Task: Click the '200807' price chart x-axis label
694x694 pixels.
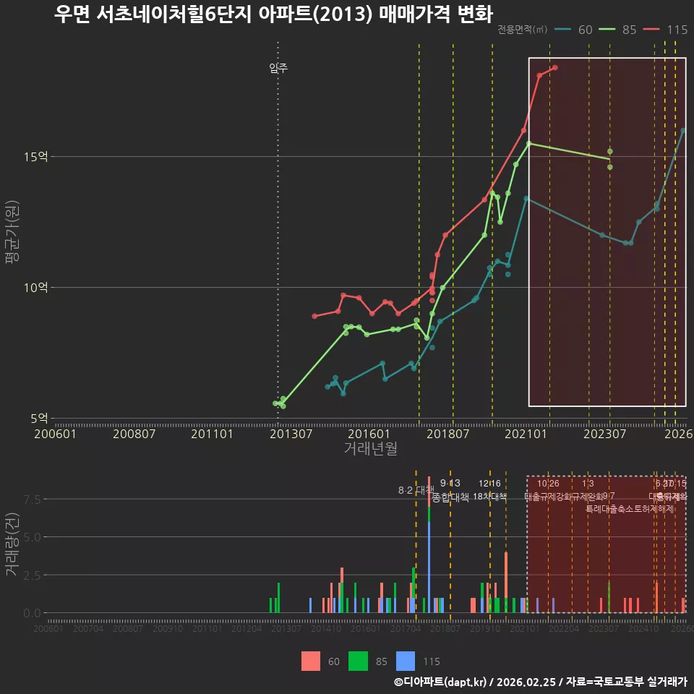Action: [134, 434]
